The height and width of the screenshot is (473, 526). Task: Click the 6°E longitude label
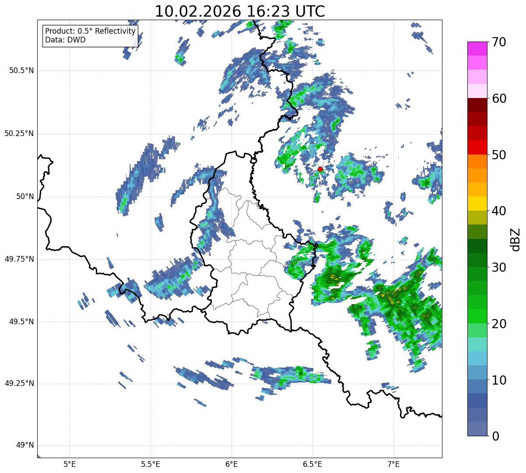coord(231,464)
